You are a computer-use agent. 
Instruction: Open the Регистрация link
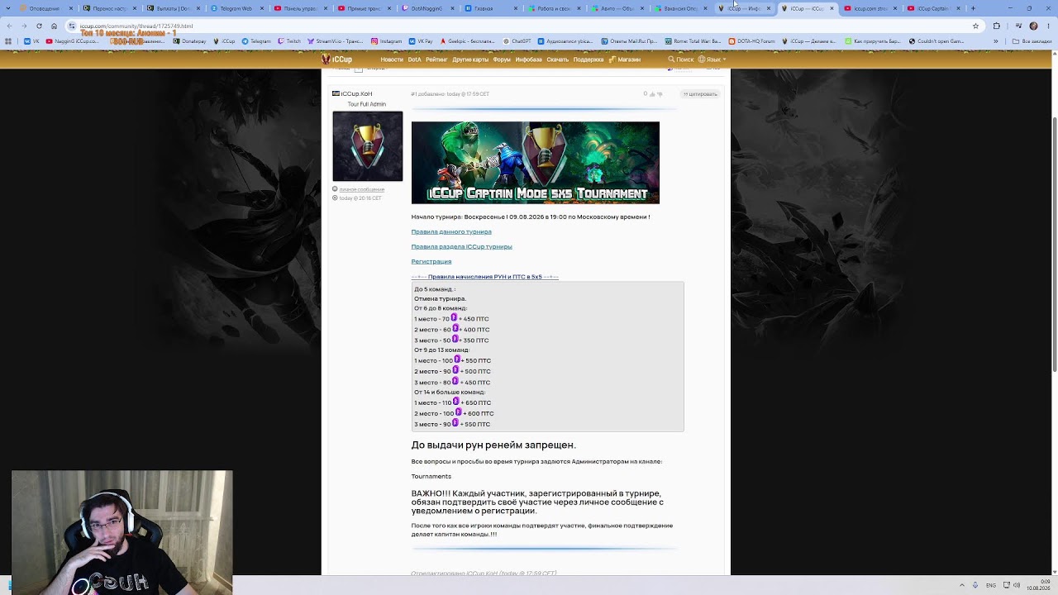431,261
